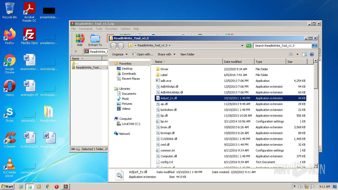Select Videos library
The height and width of the screenshot is (190, 338).
click(x=126, y=109)
